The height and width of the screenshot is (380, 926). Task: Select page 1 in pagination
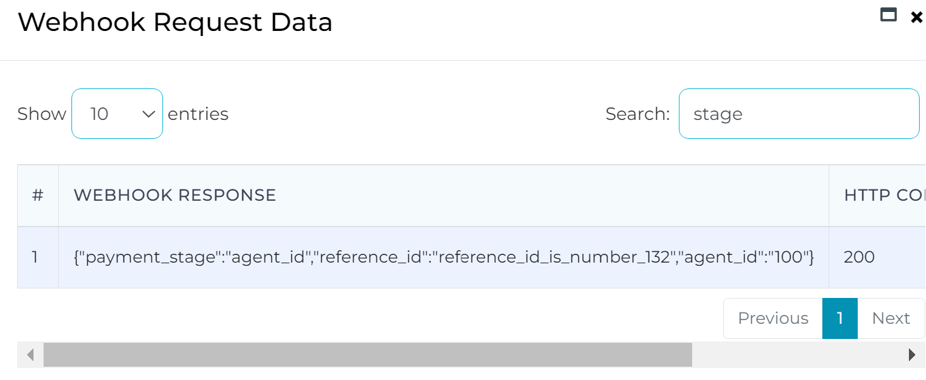[x=840, y=318]
